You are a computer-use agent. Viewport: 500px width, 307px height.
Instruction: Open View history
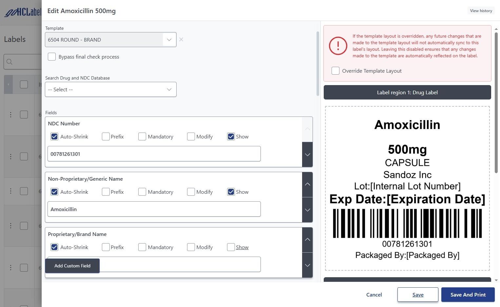pyautogui.click(x=481, y=11)
